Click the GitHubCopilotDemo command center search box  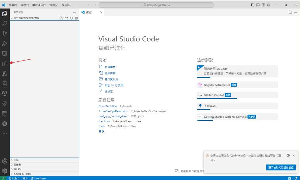point(156,5)
